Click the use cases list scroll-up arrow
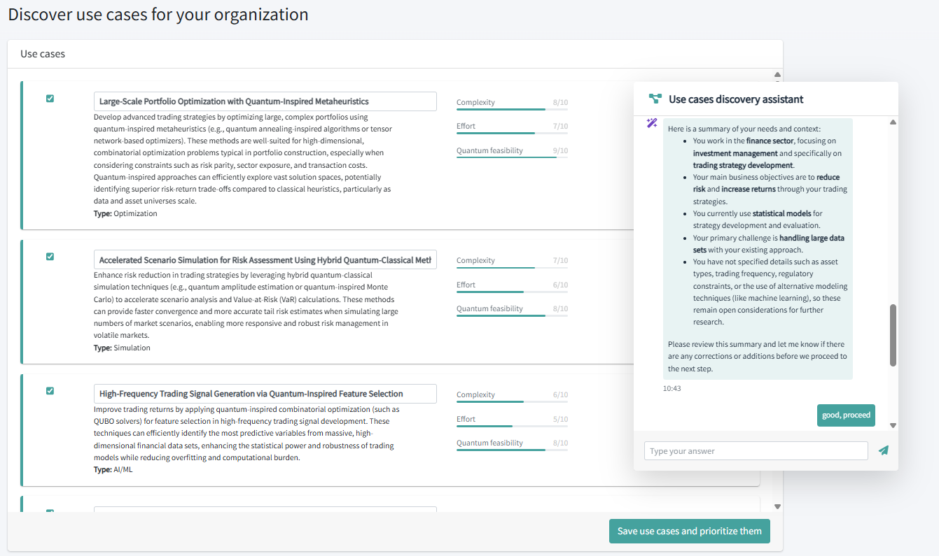 (777, 74)
